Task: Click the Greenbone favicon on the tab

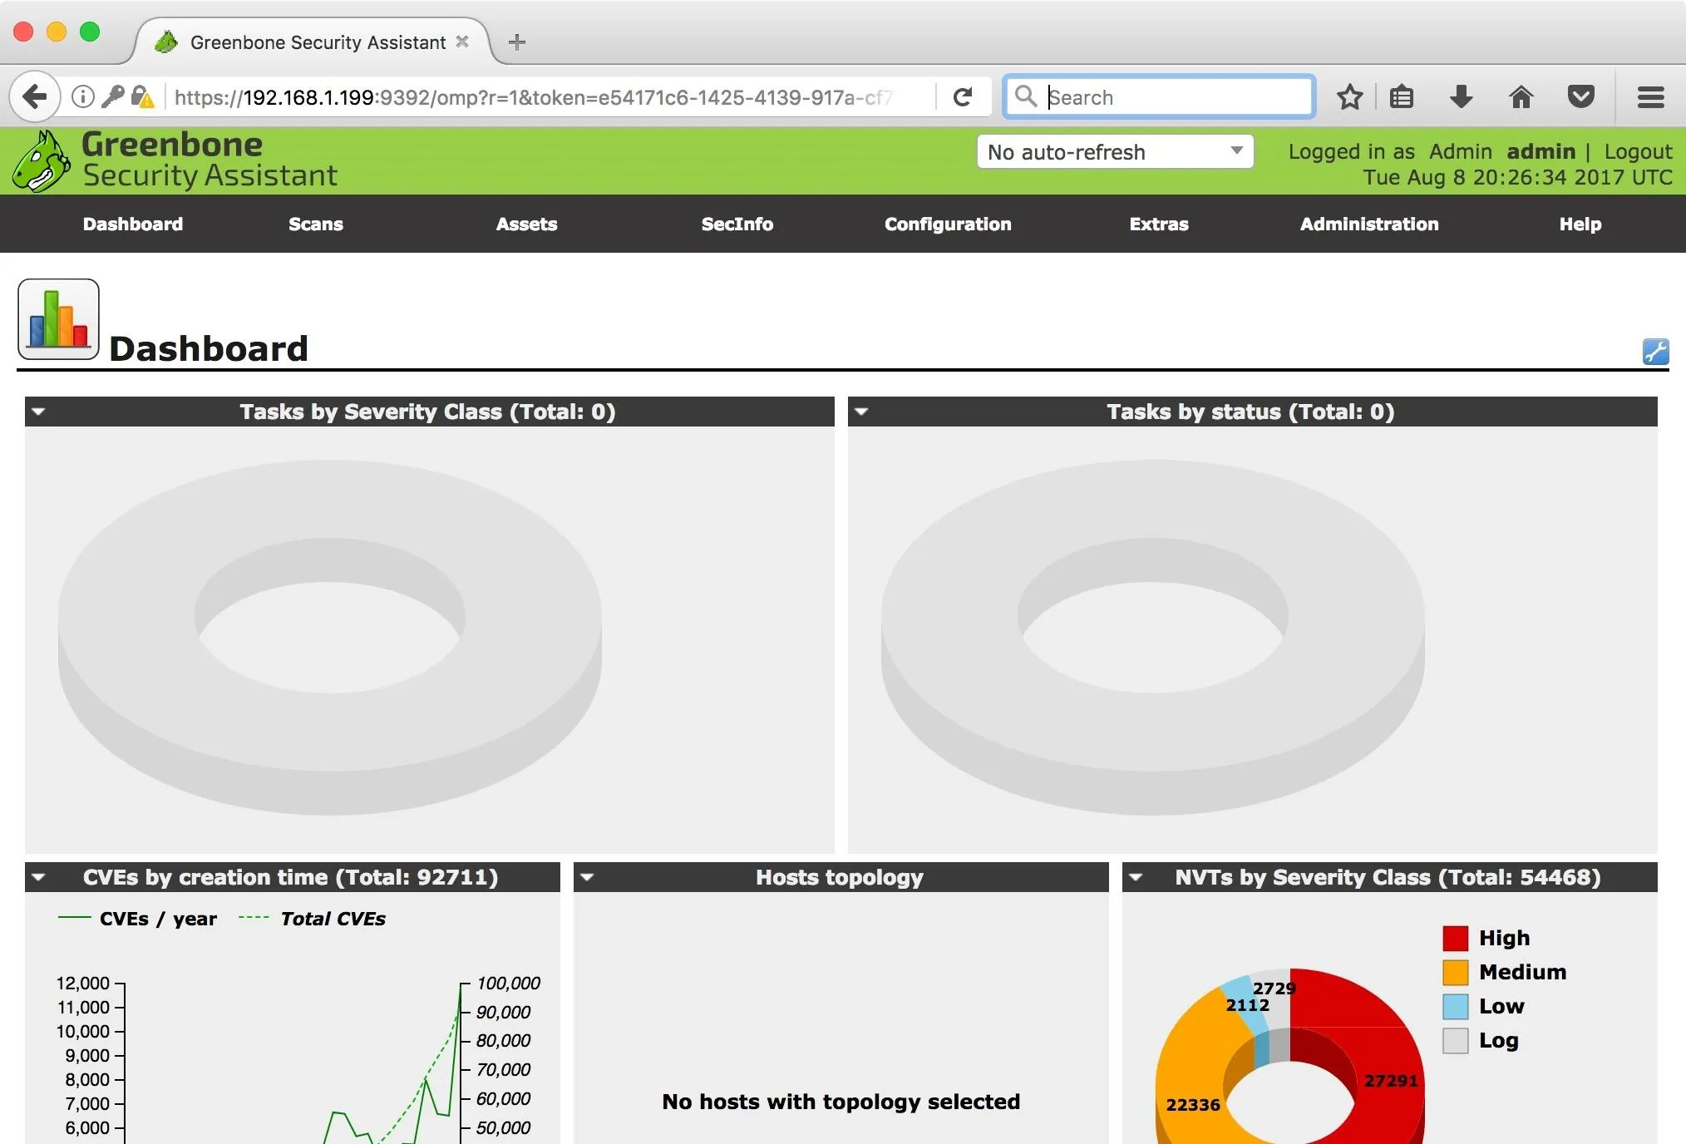Action: tap(167, 42)
